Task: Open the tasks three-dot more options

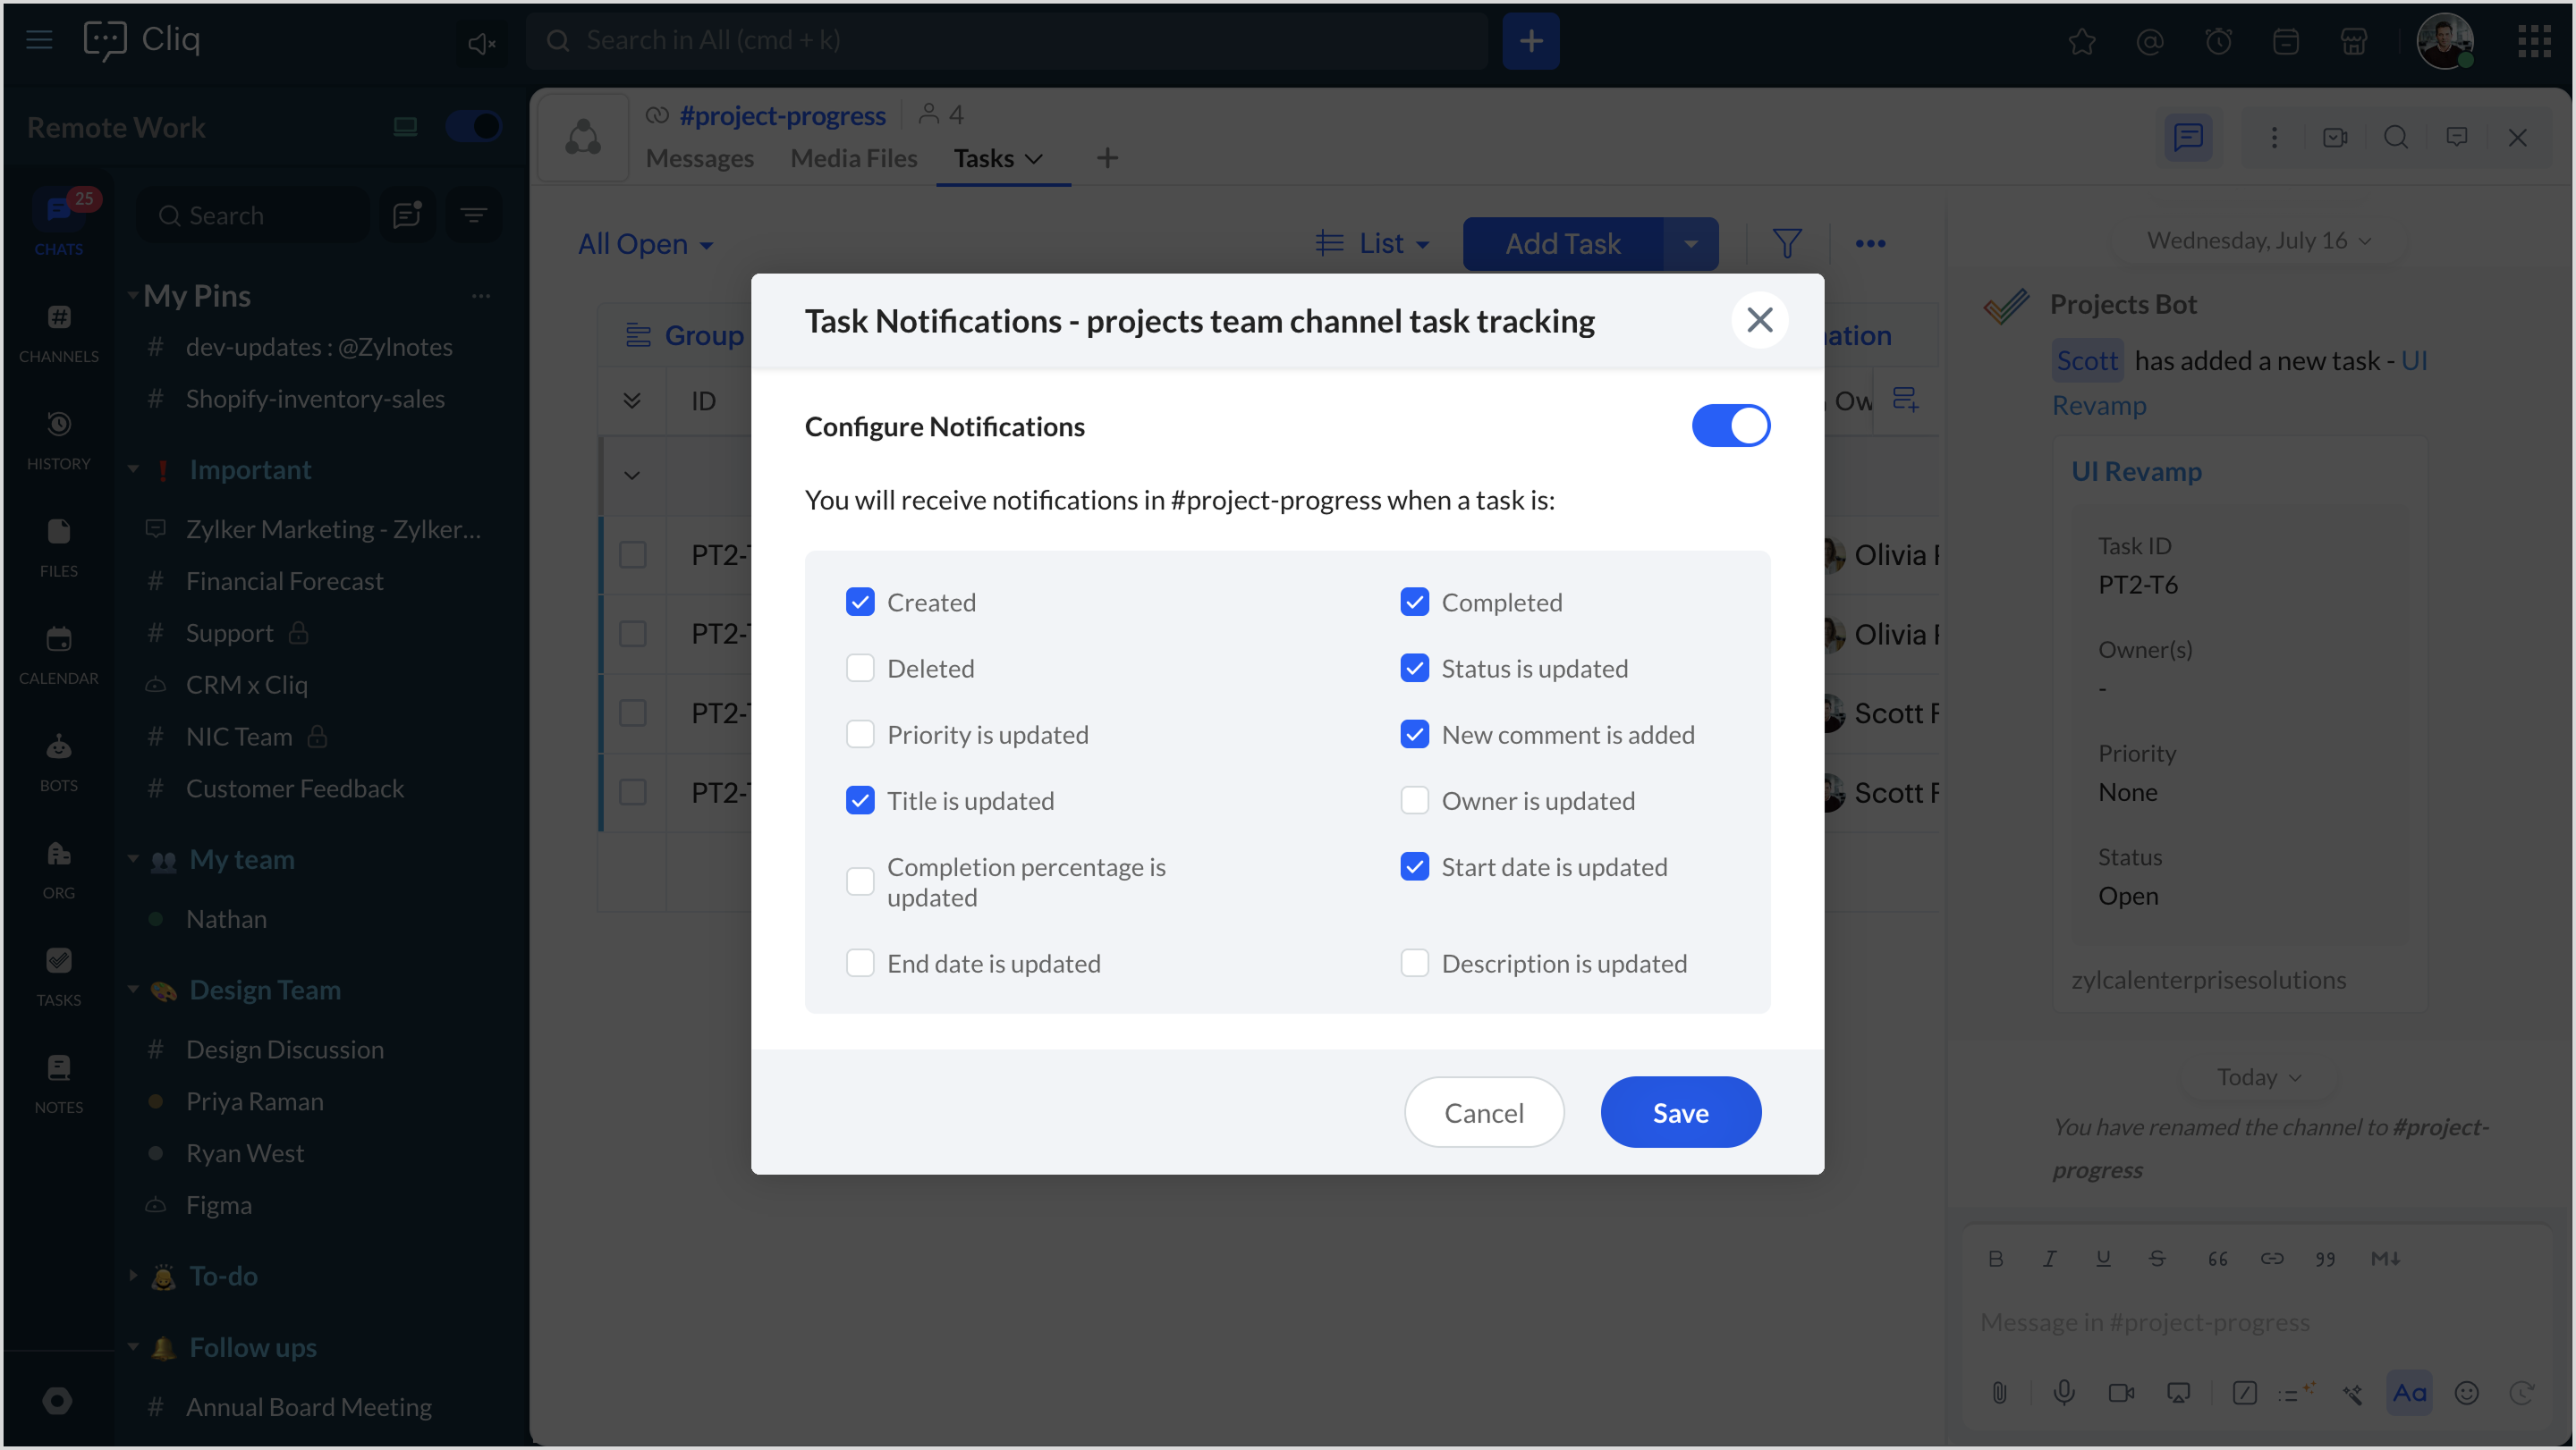Action: click(1870, 243)
